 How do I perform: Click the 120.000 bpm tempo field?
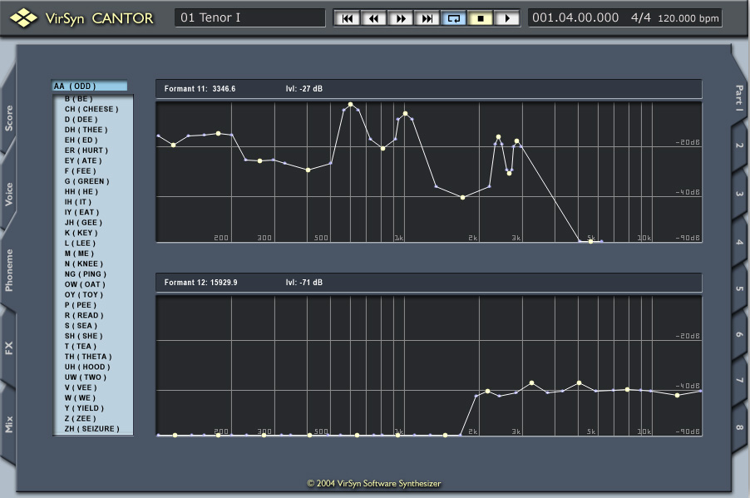[x=688, y=18]
